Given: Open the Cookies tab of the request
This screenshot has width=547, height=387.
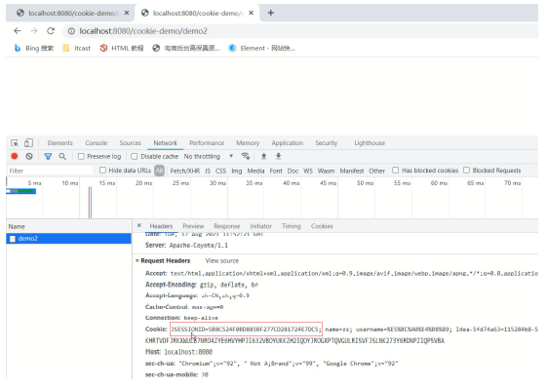Looking at the screenshot, I should tap(322, 226).
